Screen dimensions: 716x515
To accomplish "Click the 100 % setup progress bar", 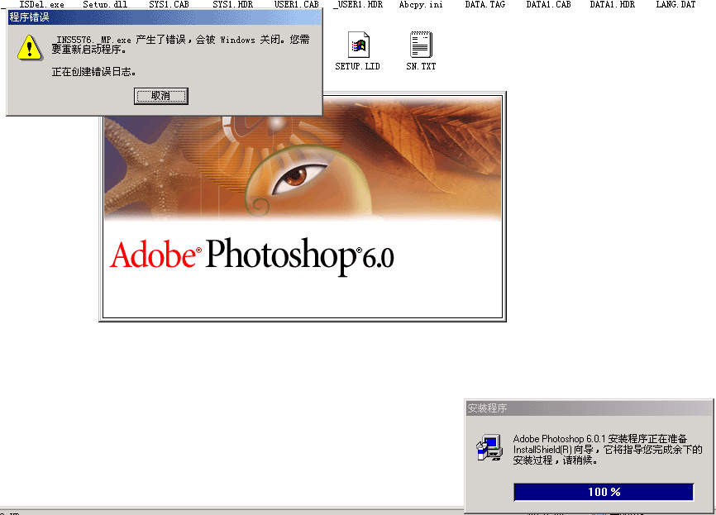I will (x=604, y=492).
